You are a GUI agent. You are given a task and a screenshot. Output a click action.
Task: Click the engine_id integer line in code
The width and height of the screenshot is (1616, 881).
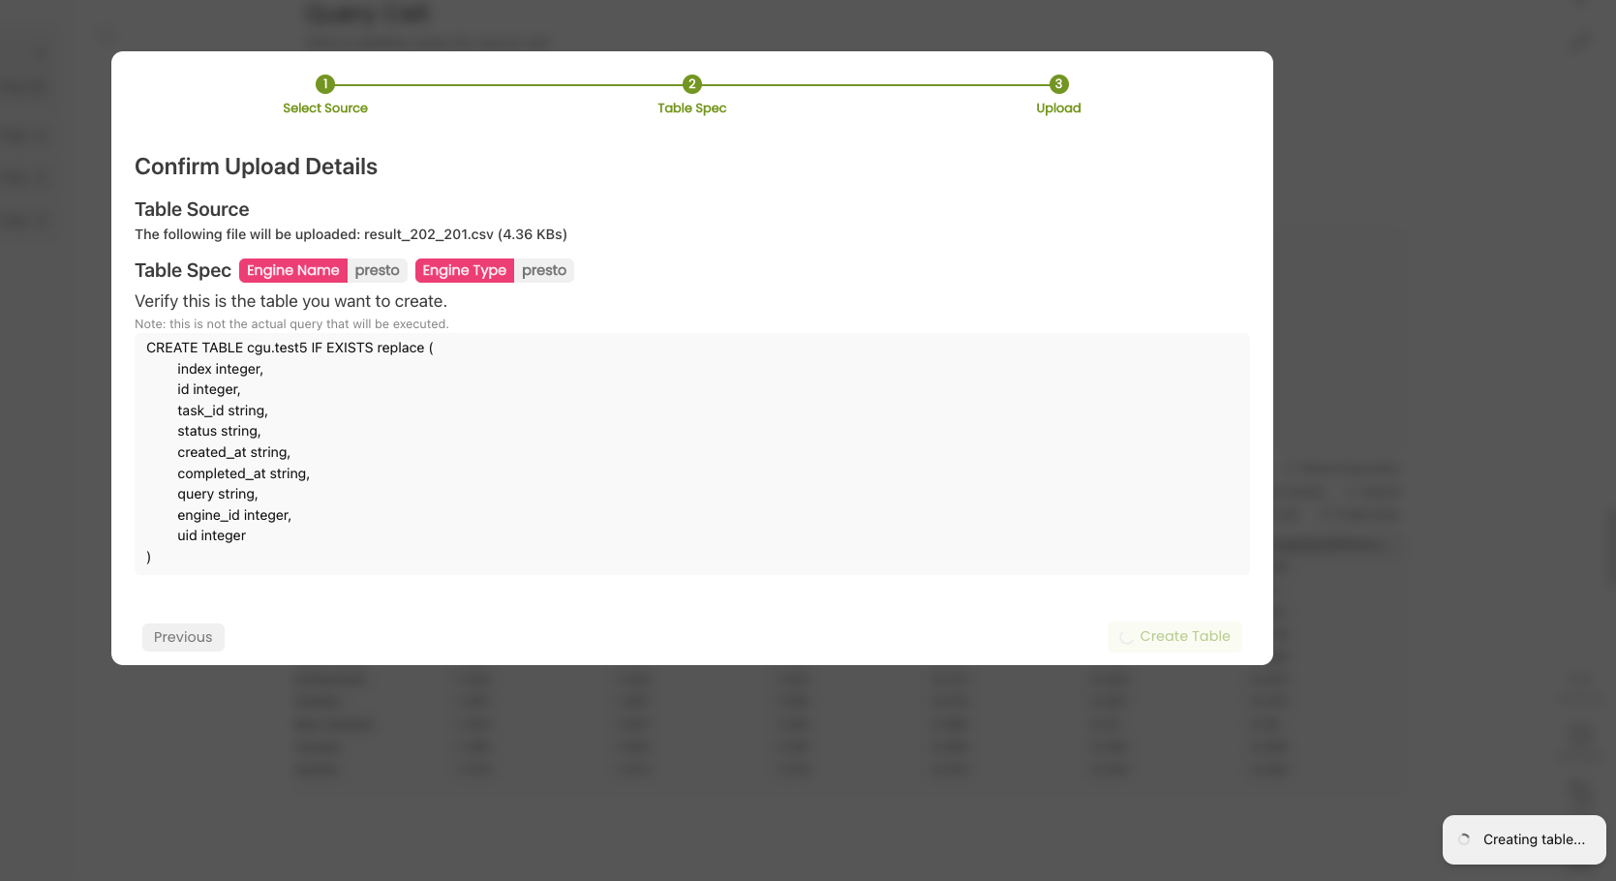coord(234,515)
